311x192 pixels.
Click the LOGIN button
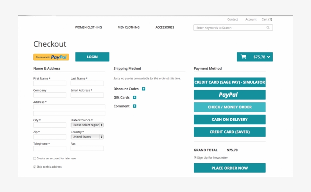(92, 57)
